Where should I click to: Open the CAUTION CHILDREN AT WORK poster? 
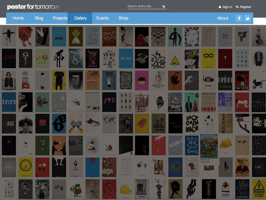(x=259, y=189)
